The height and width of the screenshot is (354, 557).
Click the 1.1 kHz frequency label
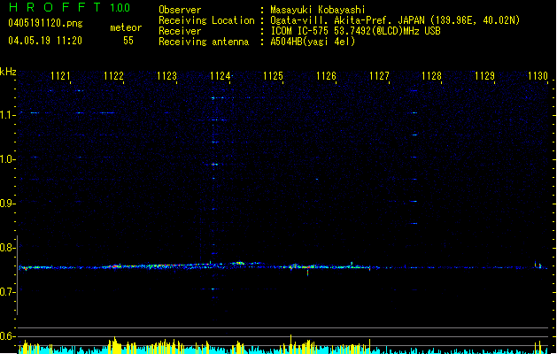pos(7,115)
